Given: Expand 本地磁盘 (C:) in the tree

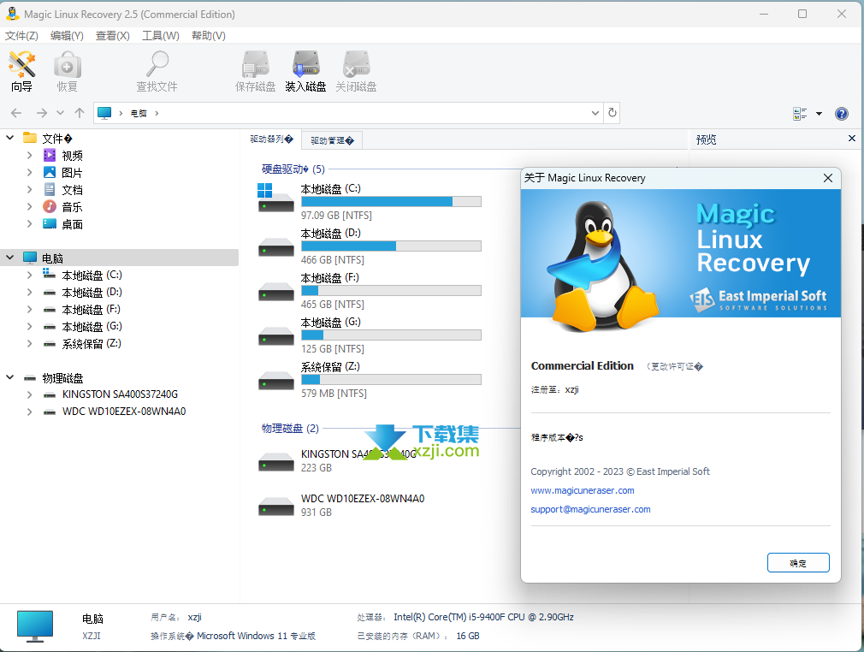Looking at the screenshot, I should 30,275.
